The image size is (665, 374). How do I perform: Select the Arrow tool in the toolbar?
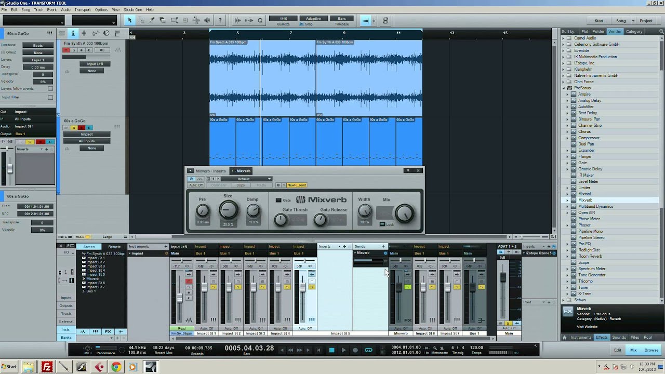tap(130, 20)
